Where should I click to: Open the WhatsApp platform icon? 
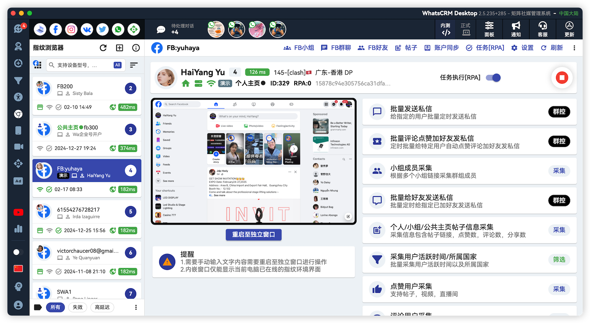118,29
